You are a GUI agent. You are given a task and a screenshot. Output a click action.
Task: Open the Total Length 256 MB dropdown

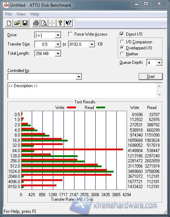(58, 53)
